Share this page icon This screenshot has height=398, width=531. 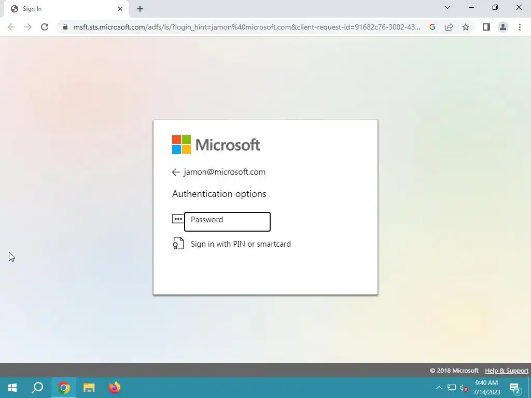pos(449,27)
